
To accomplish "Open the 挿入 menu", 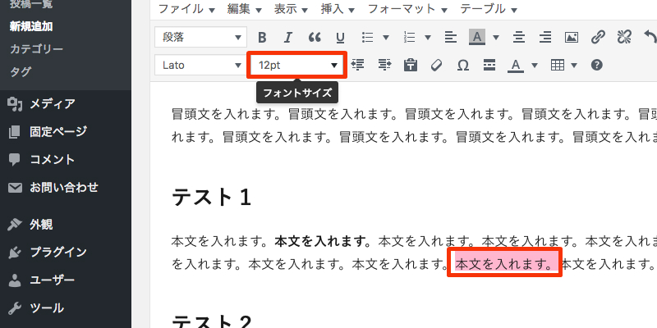I will [x=338, y=9].
